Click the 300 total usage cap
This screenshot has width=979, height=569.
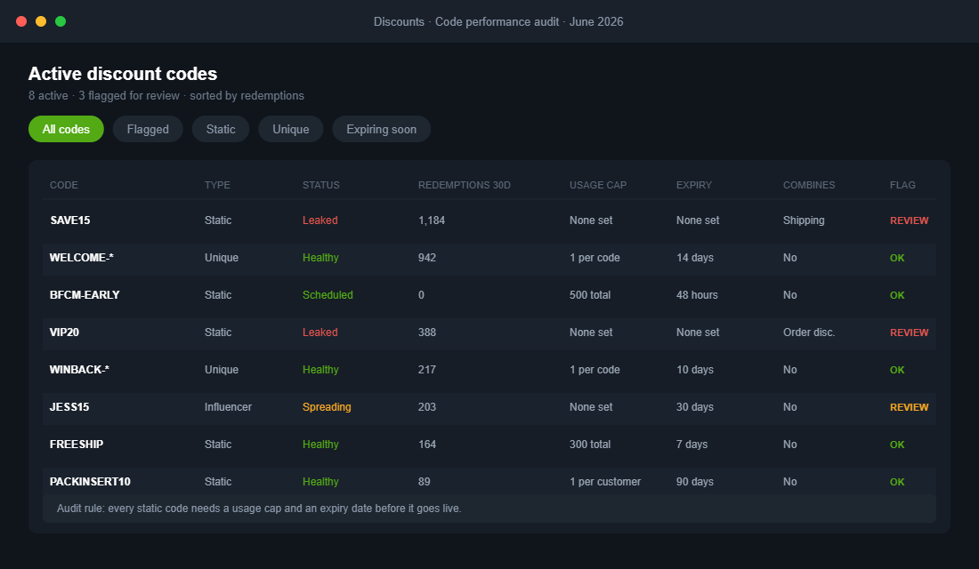point(590,445)
